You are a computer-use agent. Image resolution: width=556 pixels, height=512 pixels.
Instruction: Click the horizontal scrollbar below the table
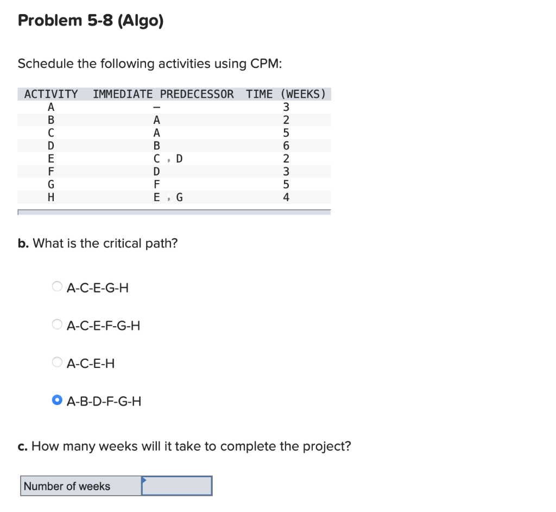point(174,212)
